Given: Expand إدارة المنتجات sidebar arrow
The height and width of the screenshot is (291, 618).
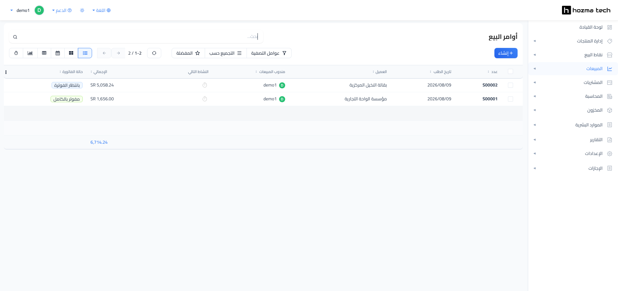Looking at the screenshot, I should (x=535, y=41).
